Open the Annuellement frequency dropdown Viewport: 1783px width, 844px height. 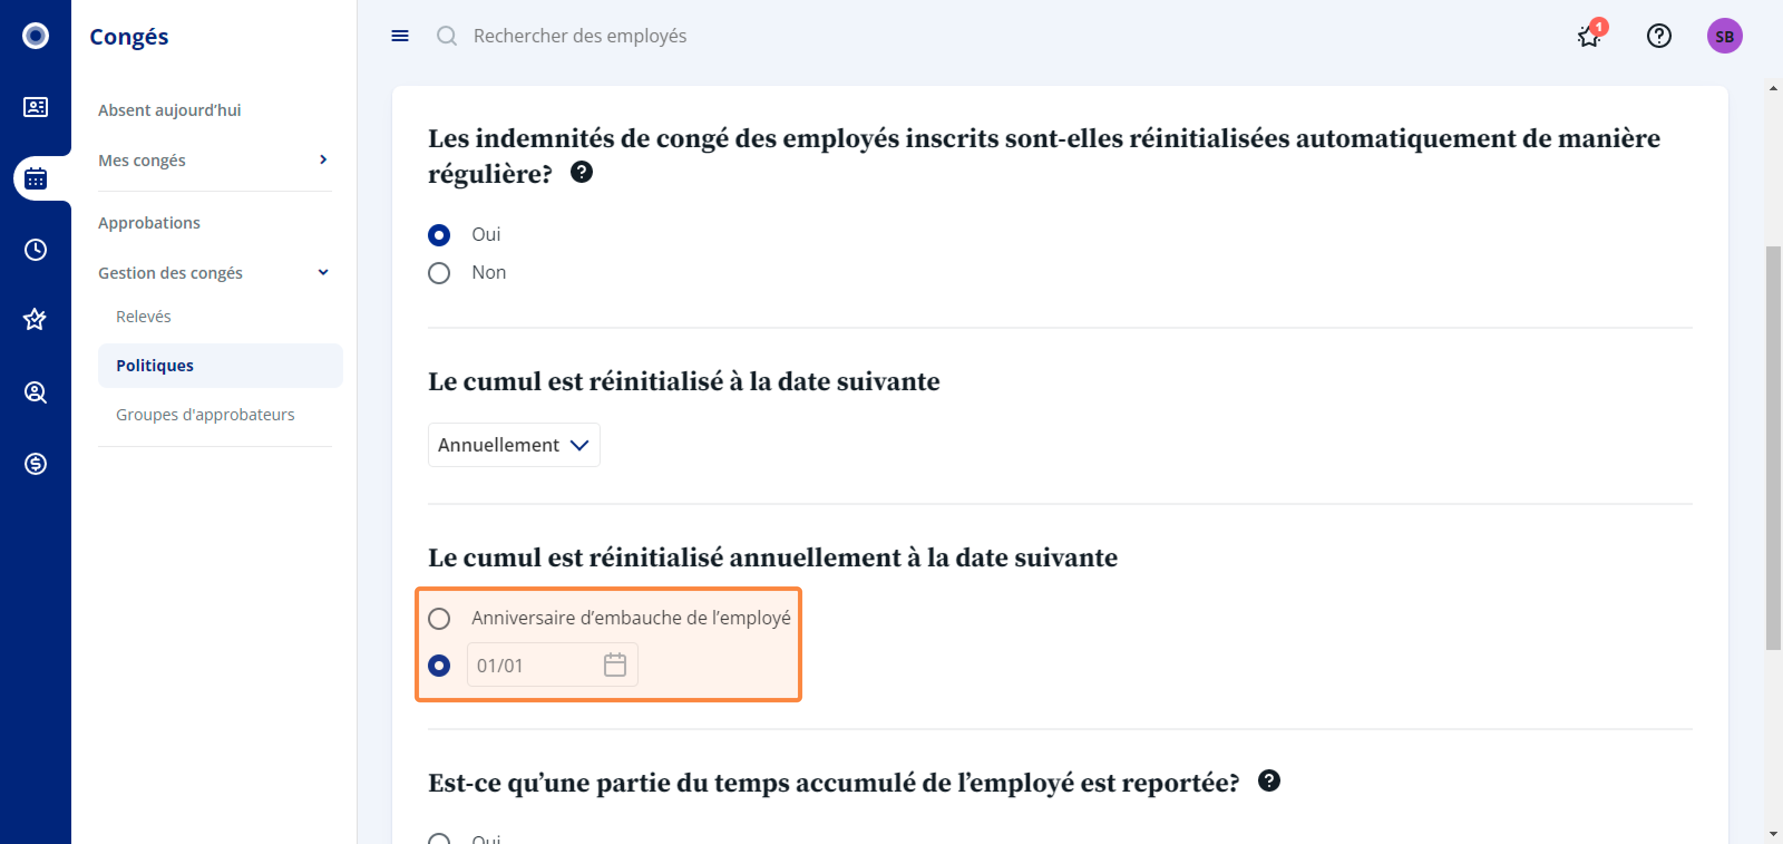point(514,445)
